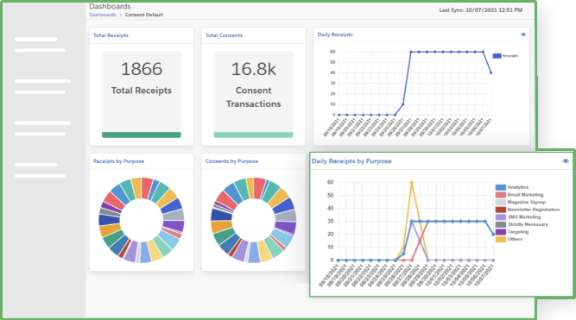
Task: Select the first sidebar menu placeholder item
Action: tap(40, 44)
